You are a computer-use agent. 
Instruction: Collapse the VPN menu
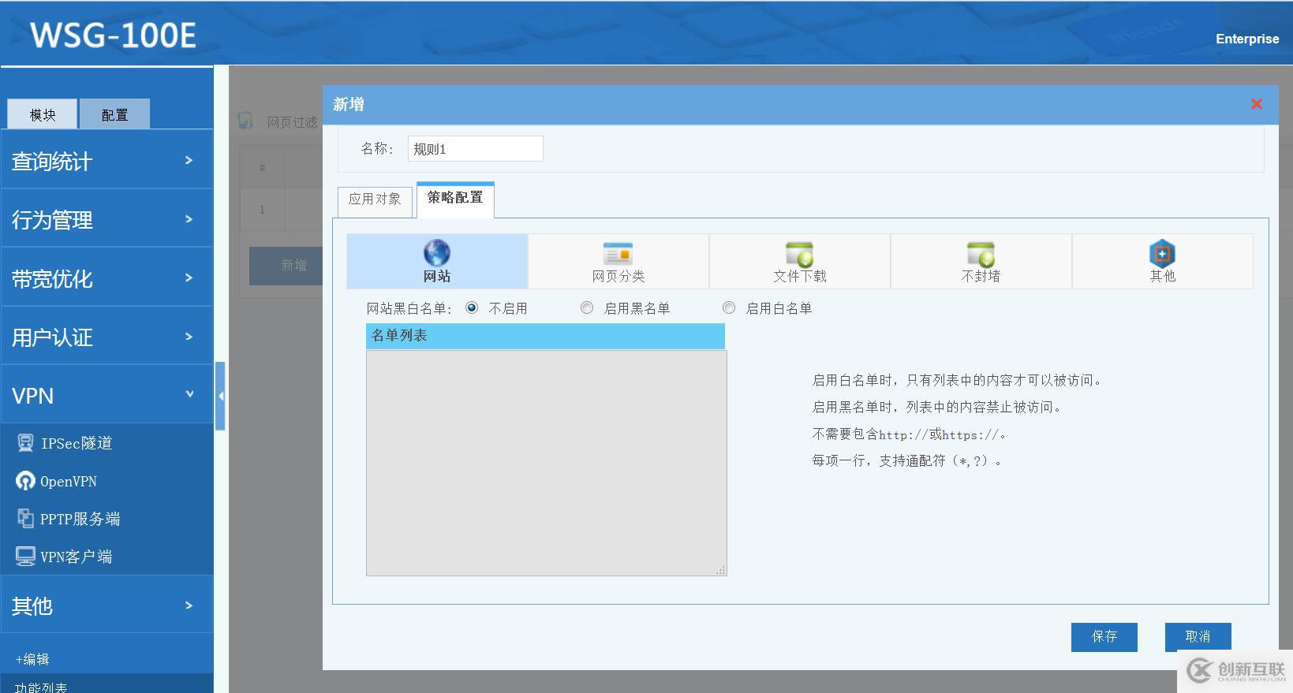click(x=107, y=395)
